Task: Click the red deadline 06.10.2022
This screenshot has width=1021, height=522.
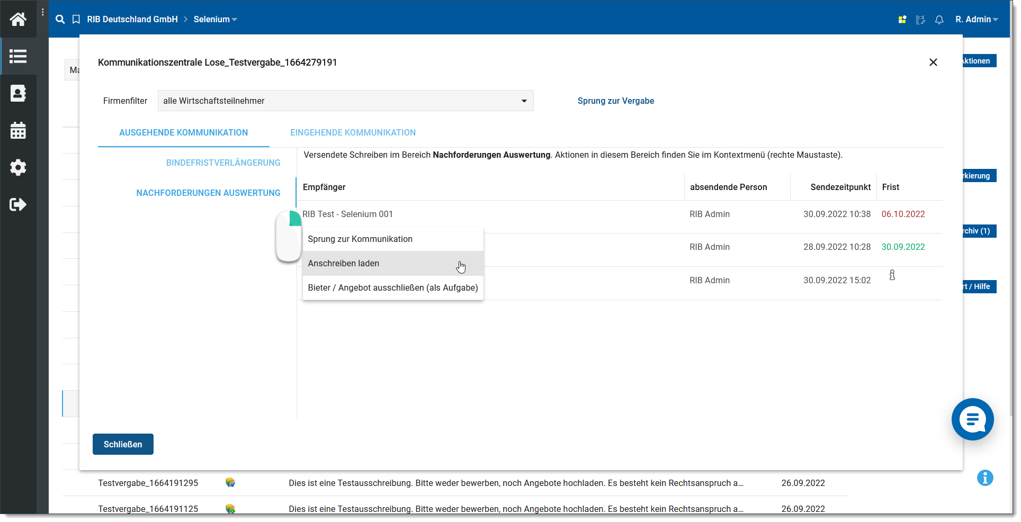Action: coord(903,214)
